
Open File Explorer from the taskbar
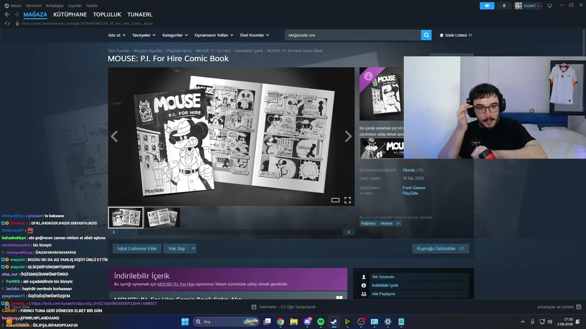point(294,322)
